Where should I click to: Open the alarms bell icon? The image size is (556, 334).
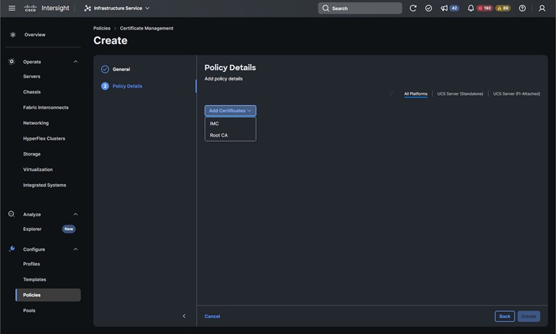coord(470,8)
